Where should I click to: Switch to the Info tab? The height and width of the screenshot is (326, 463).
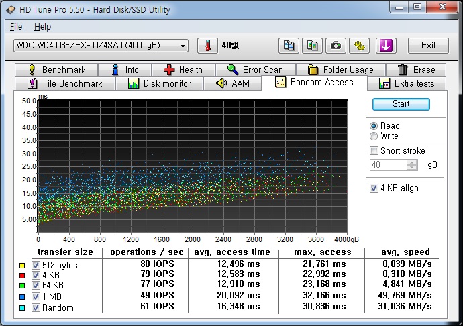125,70
